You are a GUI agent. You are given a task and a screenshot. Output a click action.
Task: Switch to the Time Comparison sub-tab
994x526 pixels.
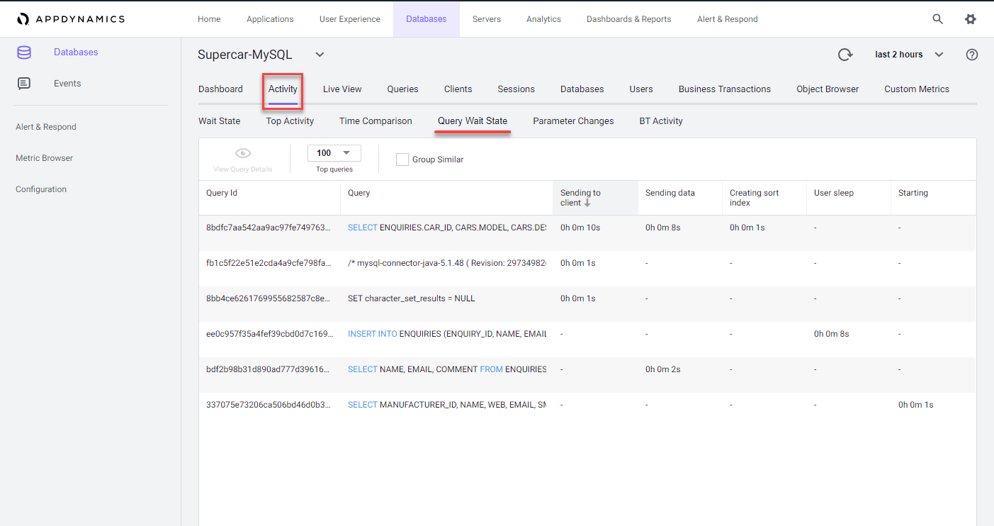[375, 121]
